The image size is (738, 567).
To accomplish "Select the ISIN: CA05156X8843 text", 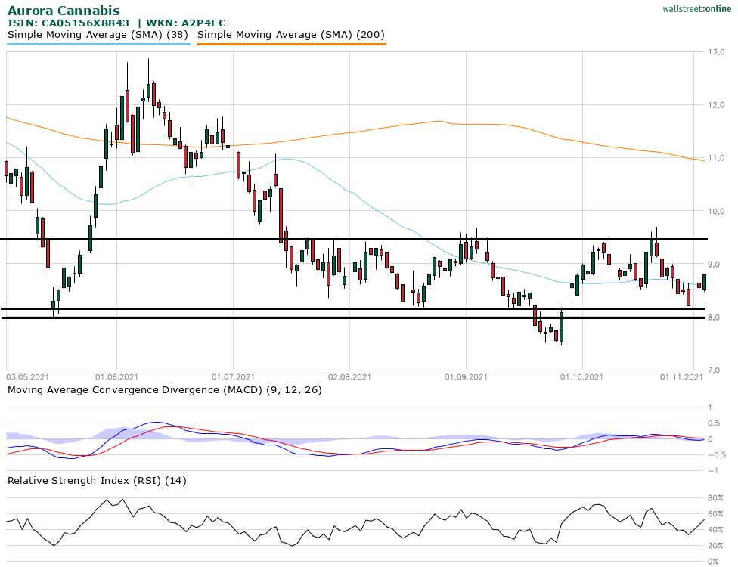I will click(68, 23).
